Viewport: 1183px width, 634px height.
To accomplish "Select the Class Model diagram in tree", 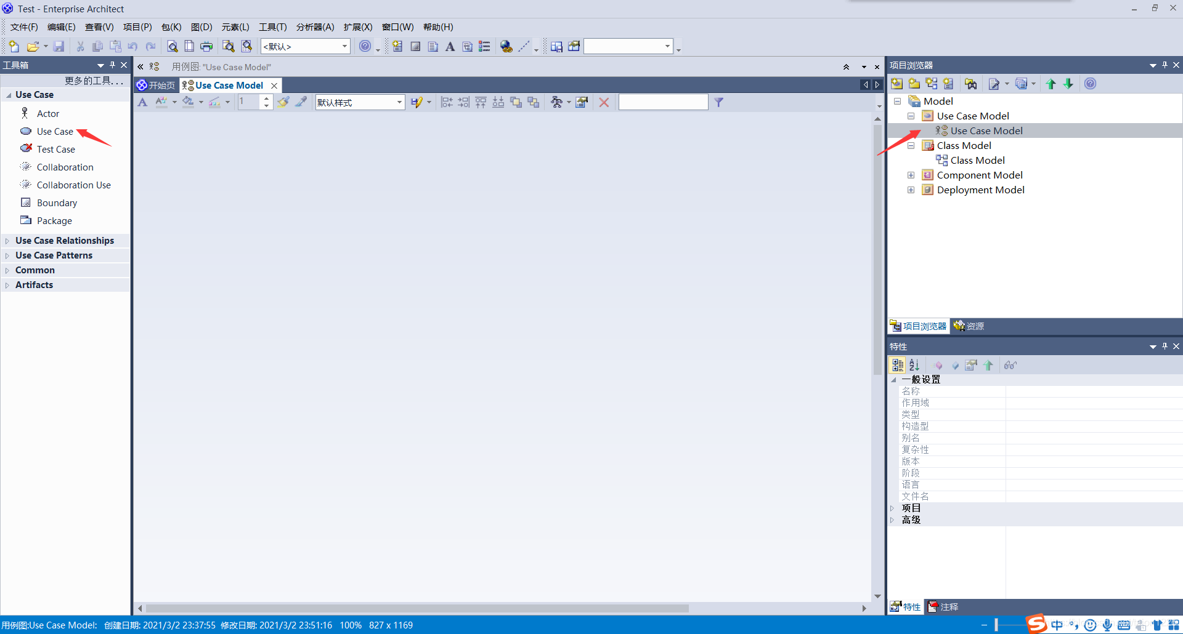I will 977,160.
